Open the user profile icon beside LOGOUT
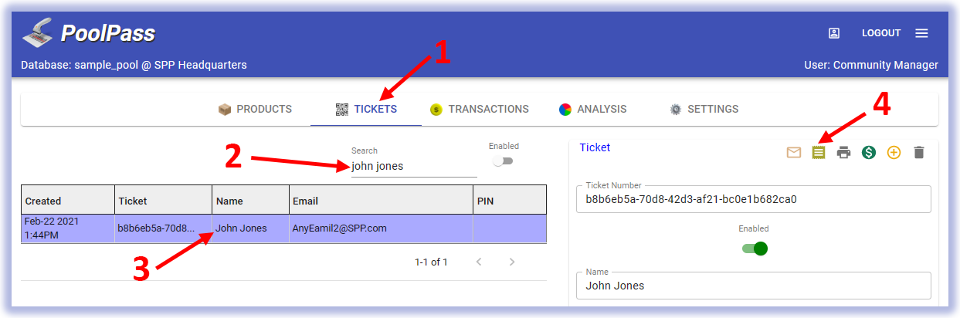Screen dimensions: 960x318 (834, 33)
